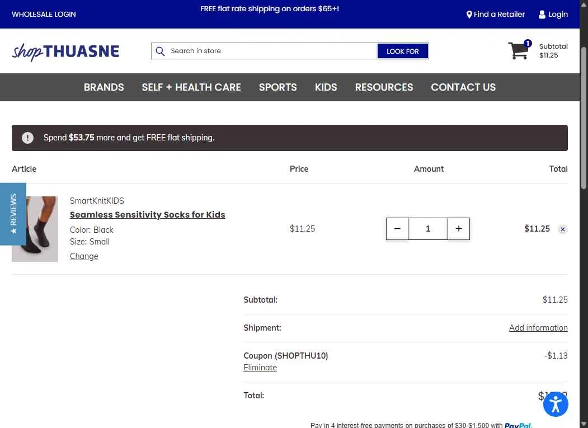The image size is (588, 428).
Task: Open Find a Retailer link
Action: pyautogui.click(x=495, y=14)
